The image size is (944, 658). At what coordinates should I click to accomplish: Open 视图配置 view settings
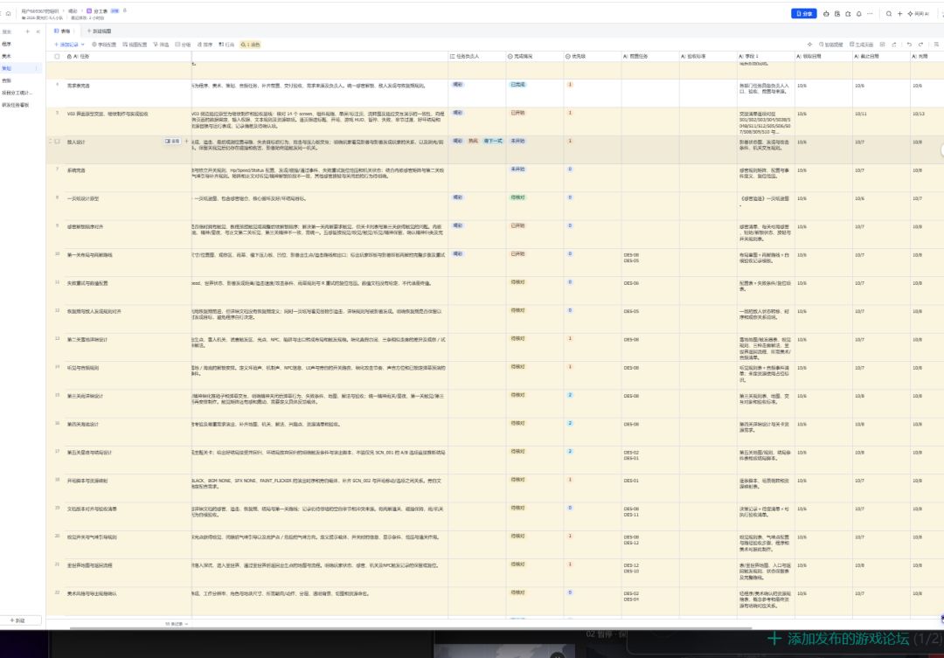pyautogui.click(x=135, y=45)
